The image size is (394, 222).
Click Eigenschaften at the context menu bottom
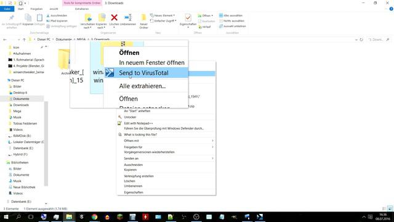pos(134,192)
